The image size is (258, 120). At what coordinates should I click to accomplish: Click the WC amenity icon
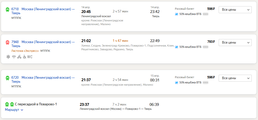pos(30,57)
